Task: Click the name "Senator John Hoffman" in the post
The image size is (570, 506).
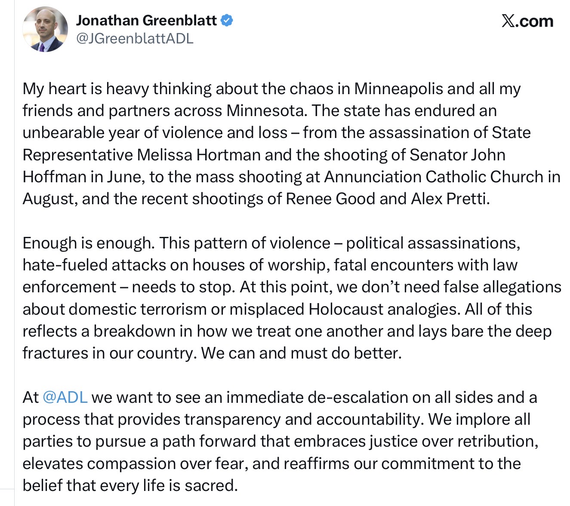Action: (x=457, y=155)
